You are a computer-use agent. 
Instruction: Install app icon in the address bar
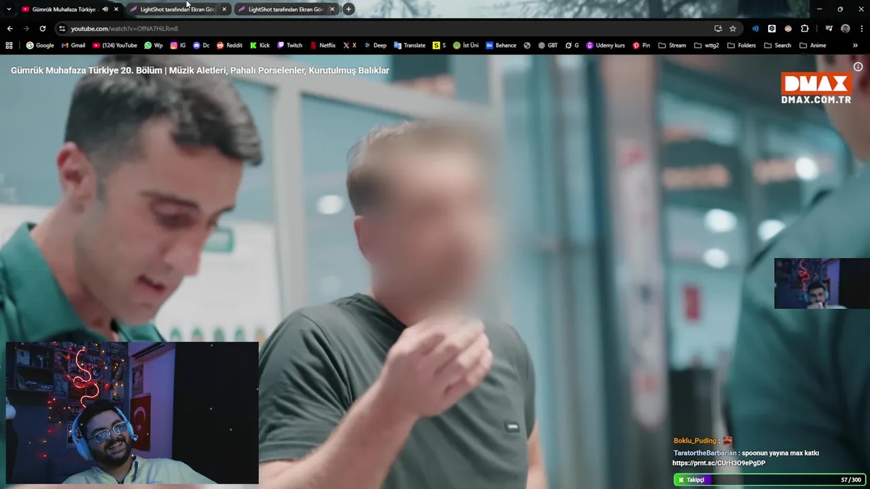point(718,29)
